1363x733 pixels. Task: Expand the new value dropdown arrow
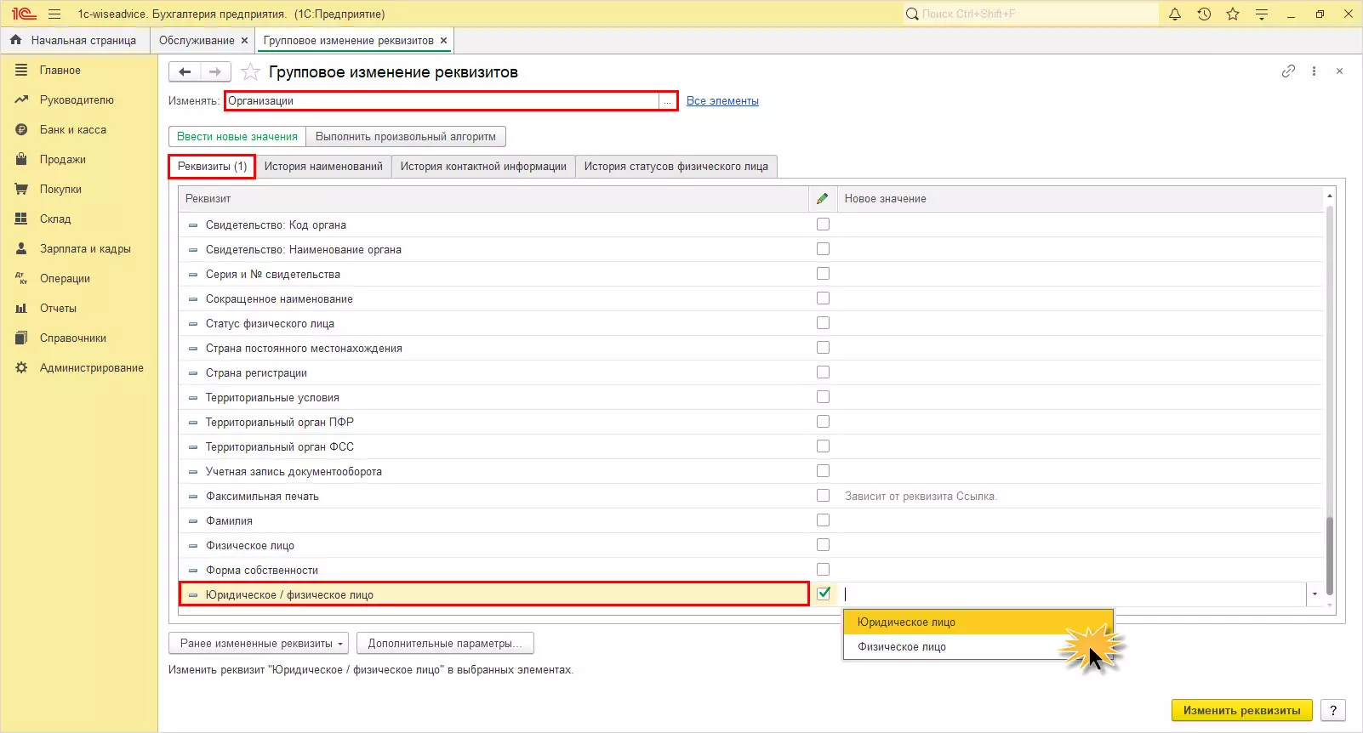coord(1315,594)
